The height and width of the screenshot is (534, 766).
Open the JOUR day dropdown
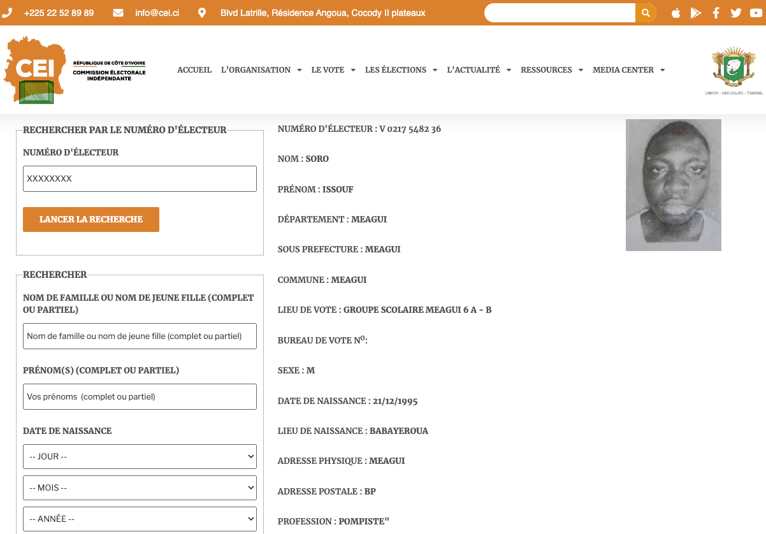[140, 456]
